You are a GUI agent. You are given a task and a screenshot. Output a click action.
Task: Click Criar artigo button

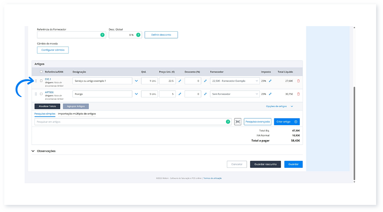click(287, 122)
